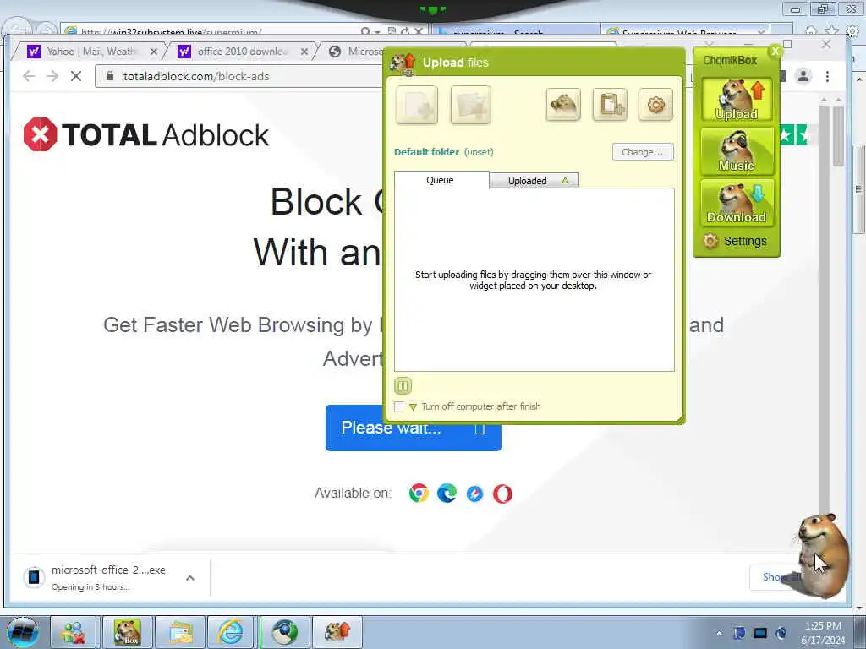Image resolution: width=866 pixels, height=649 pixels.
Task: Click the Total Adblock logo
Action: pyautogui.click(x=146, y=134)
